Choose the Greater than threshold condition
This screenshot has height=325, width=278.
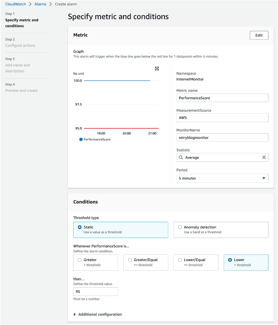click(80, 260)
